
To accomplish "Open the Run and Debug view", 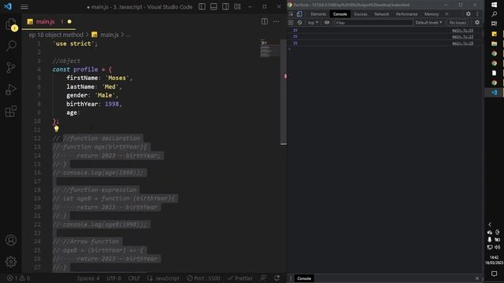I will point(11,90).
